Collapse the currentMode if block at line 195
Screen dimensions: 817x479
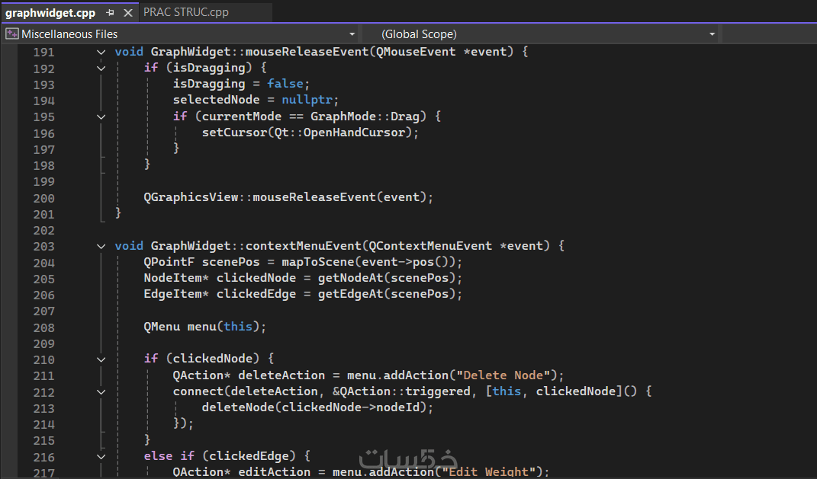(101, 117)
